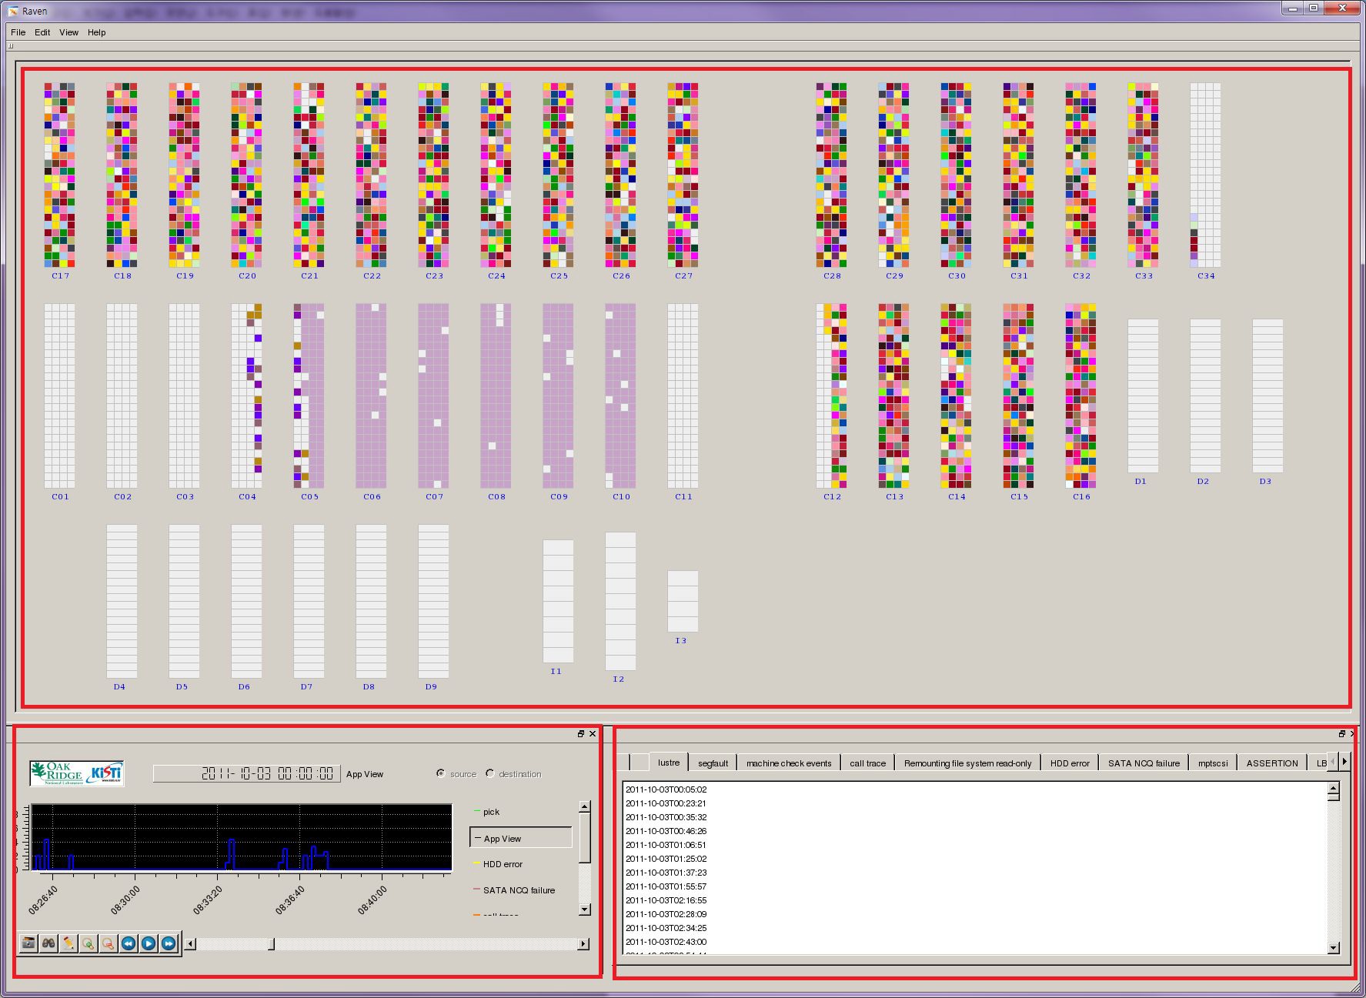Open the Remounting file system read-only tab

967,763
